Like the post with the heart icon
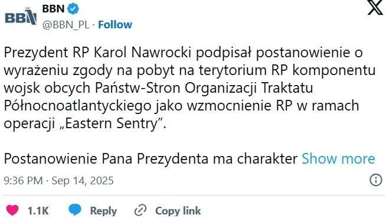The height and width of the screenshot is (218, 386). (12, 210)
